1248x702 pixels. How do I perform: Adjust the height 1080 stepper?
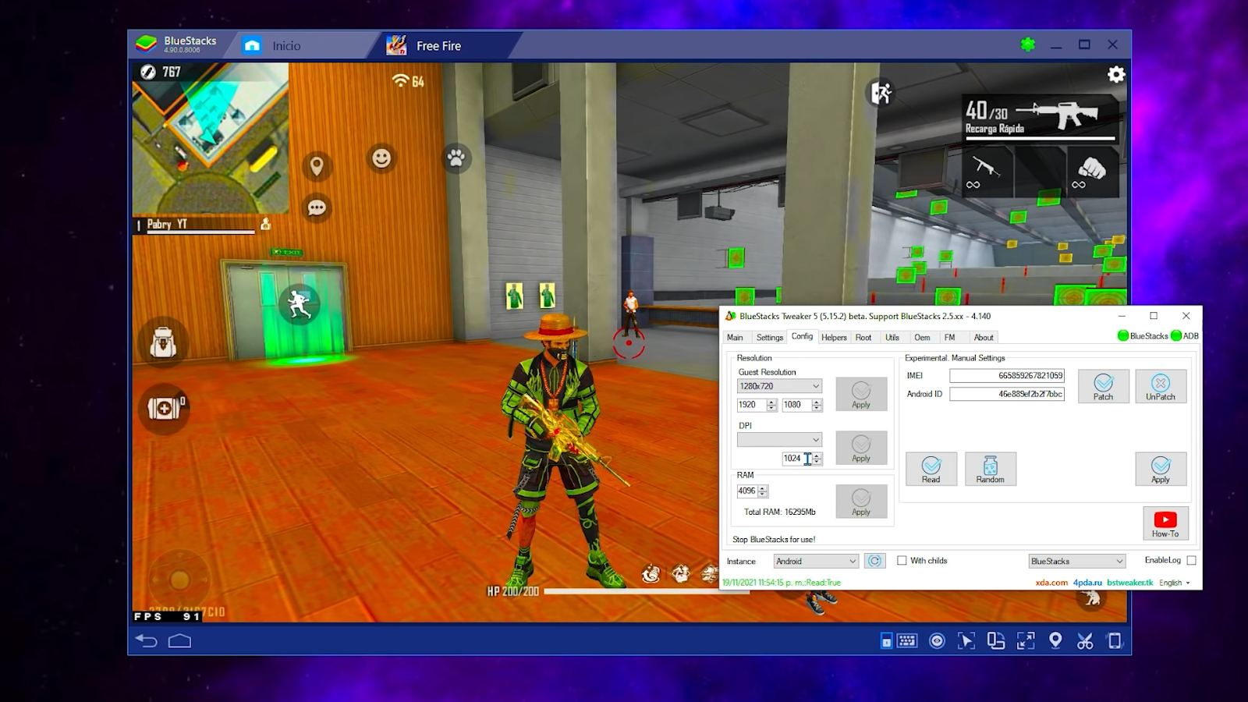(817, 405)
